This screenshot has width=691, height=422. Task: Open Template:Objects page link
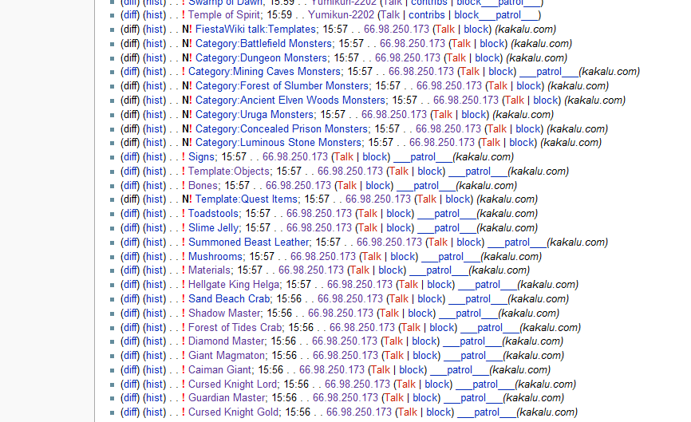229,172
